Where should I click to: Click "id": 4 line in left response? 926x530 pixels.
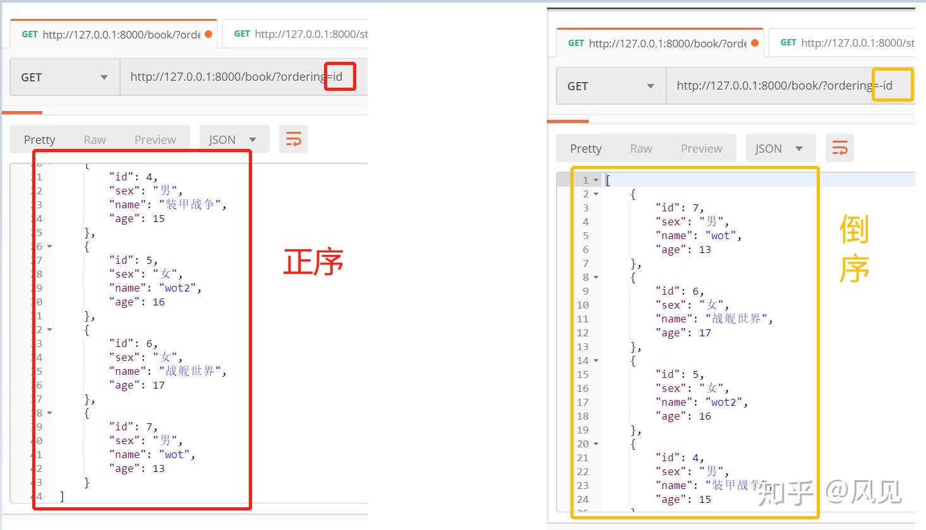pyautogui.click(x=133, y=177)
